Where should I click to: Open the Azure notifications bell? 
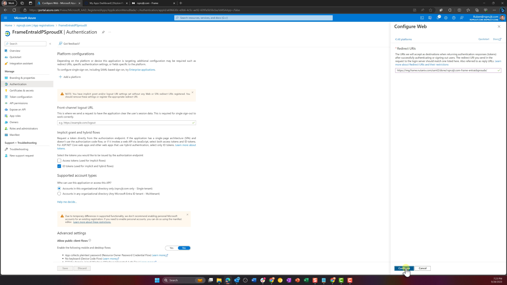point(438,18)
